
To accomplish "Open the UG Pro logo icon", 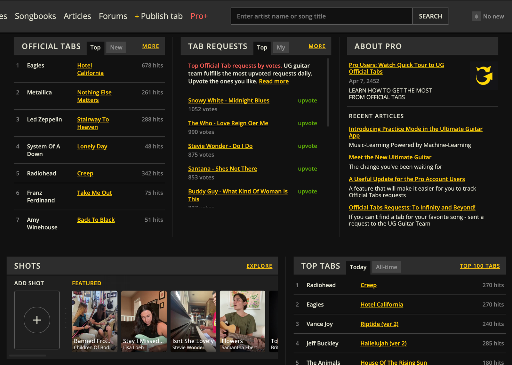I will 484,75.
